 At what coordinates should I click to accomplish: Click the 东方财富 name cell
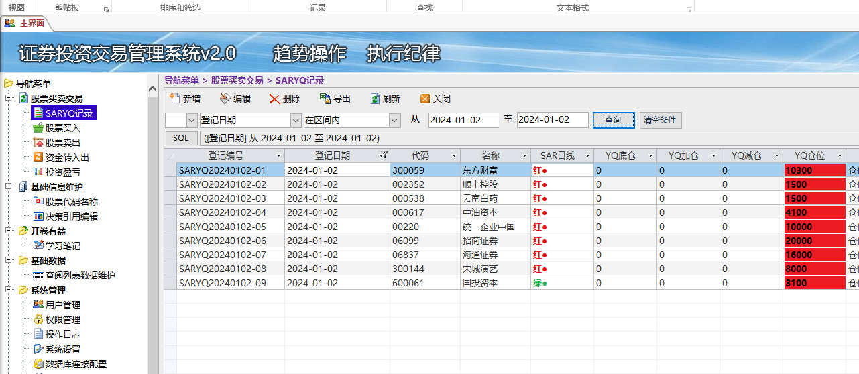(x=496, y=170)
